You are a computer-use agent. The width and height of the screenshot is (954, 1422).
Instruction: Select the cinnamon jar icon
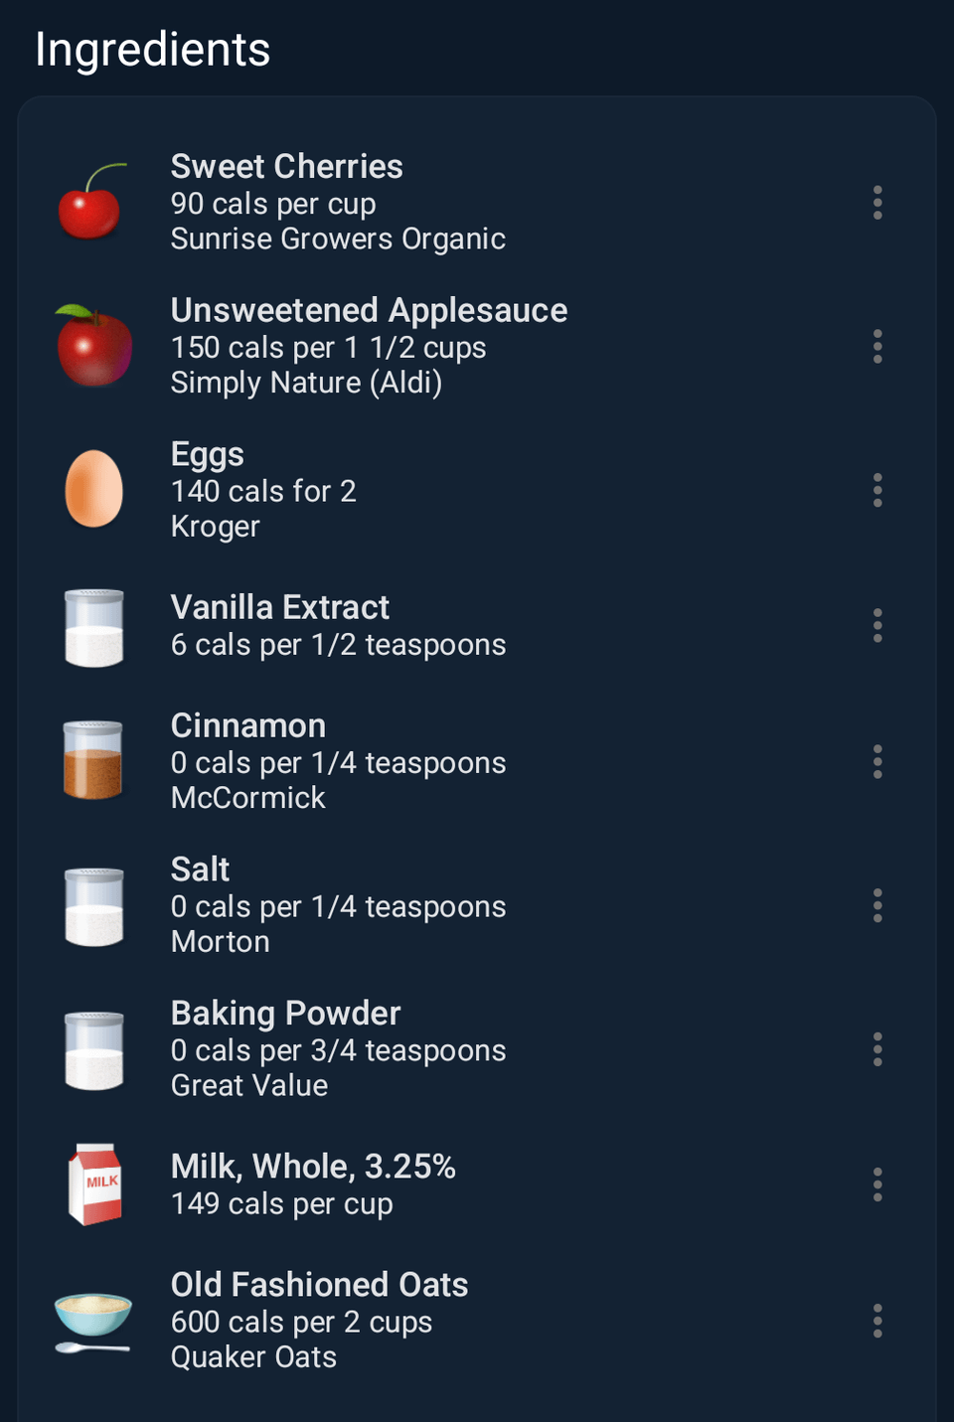pyautogui.click(x=93, y=761)
